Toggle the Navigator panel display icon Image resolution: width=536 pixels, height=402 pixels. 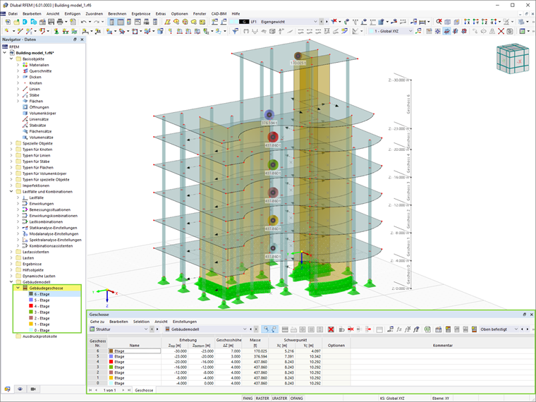[111, 22]
